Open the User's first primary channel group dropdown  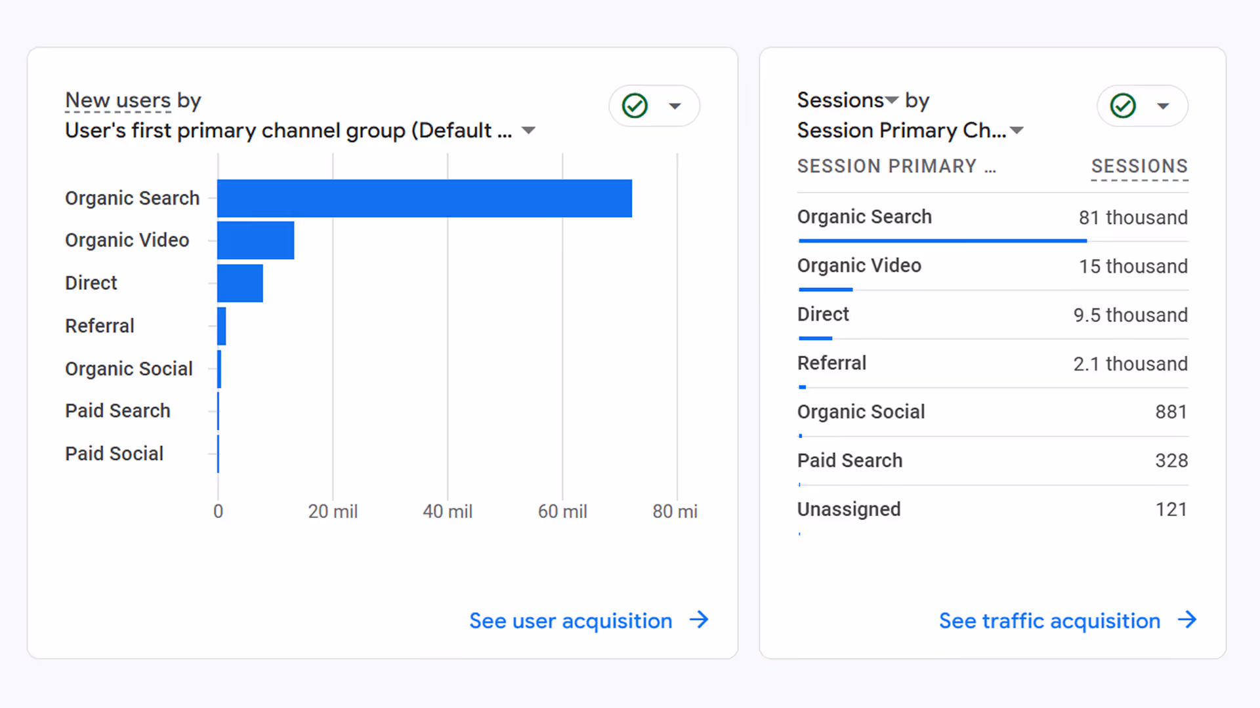[529, 130]
